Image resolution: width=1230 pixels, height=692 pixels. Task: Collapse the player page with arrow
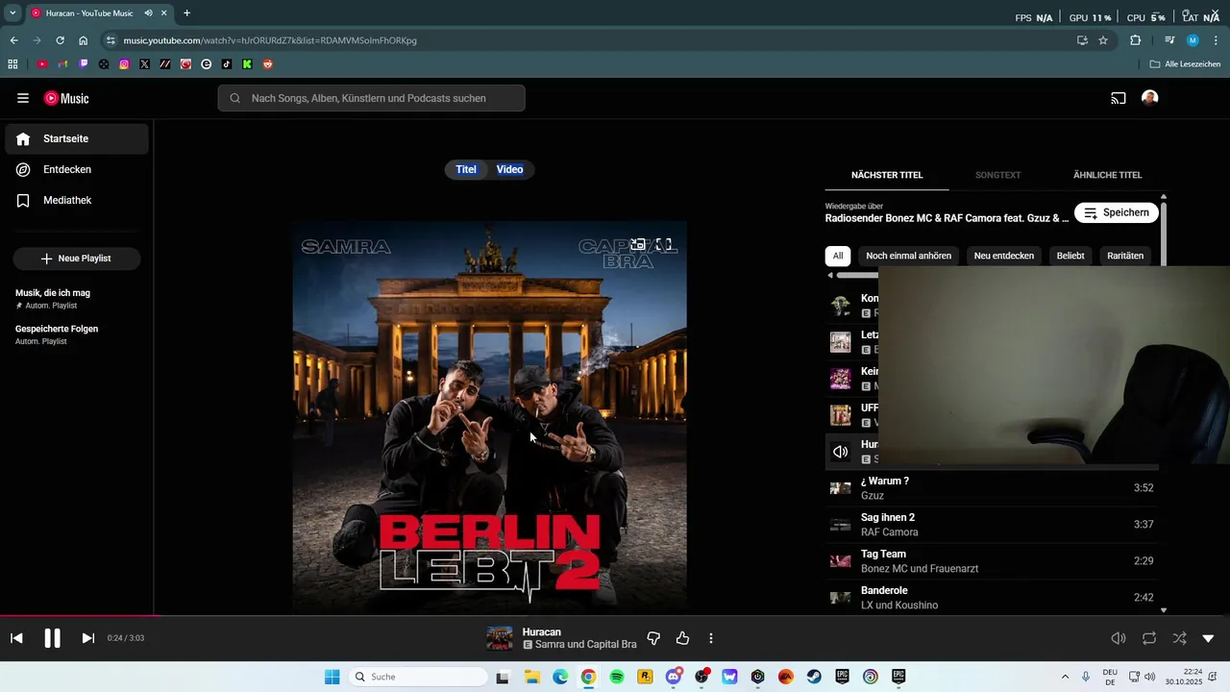[1208, 638]
